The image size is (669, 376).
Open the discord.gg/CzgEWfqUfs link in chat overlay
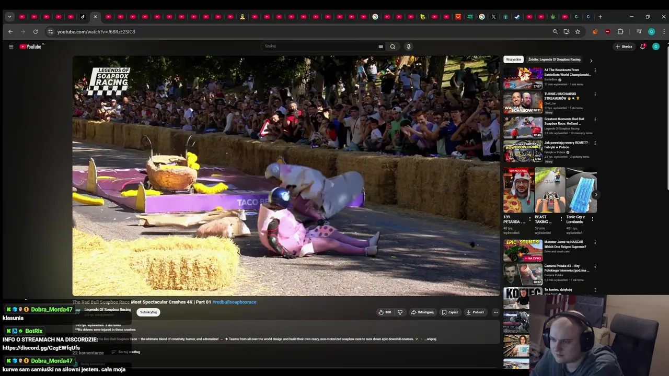pos(41,348)
